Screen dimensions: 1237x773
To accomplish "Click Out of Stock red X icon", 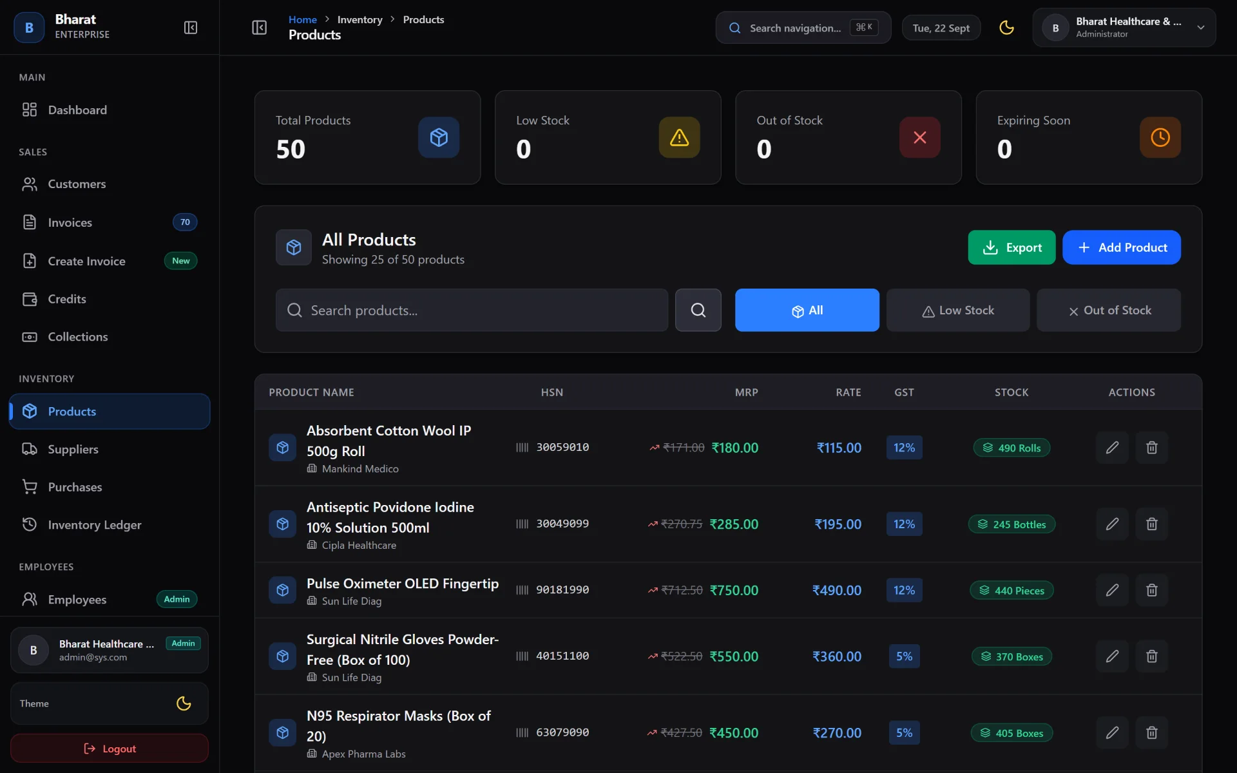I will (920, 137).
